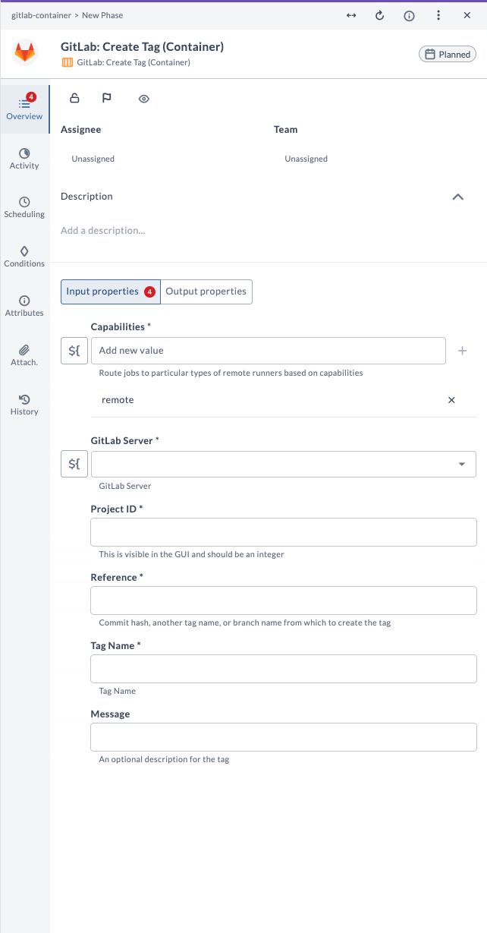Collapse the Description section chevron
Viewport: 487px width, 933px height.
pyautogui.click(x=457, y=197)
